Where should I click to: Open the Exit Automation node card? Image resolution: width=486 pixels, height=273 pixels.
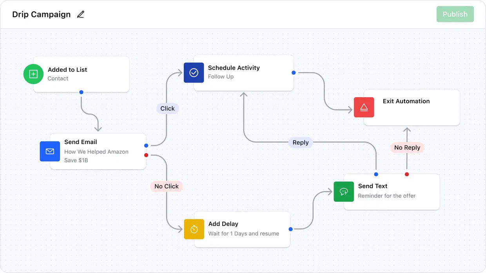412,107
